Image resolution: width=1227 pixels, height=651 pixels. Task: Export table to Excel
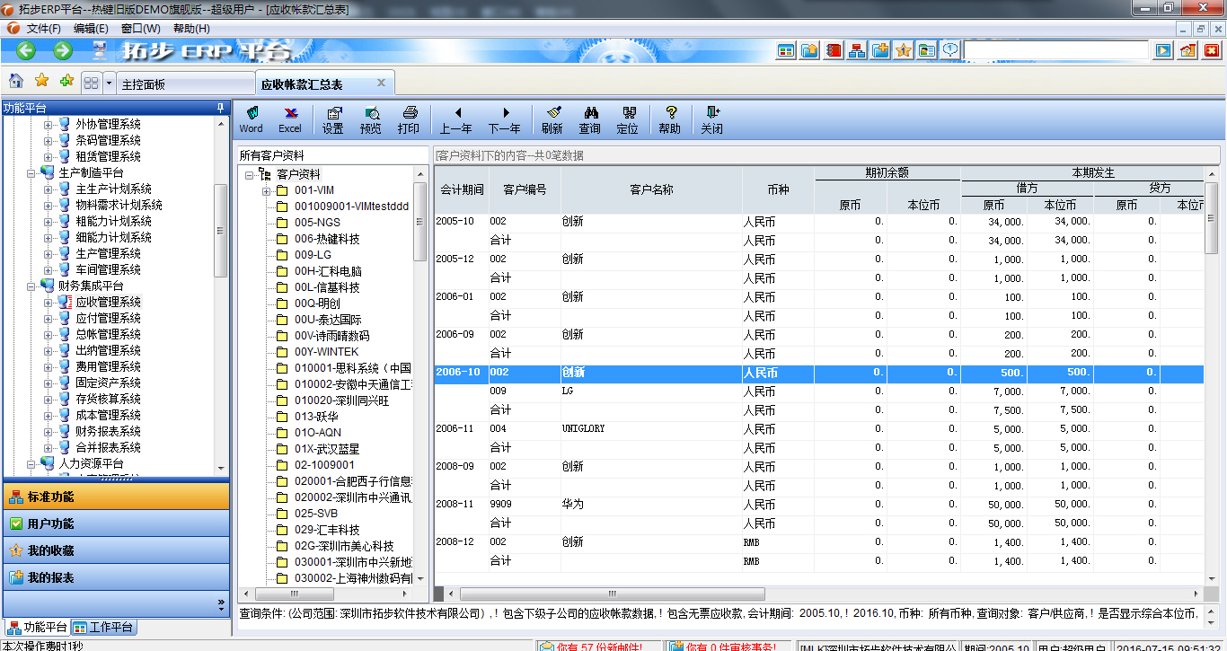[290, 119]
